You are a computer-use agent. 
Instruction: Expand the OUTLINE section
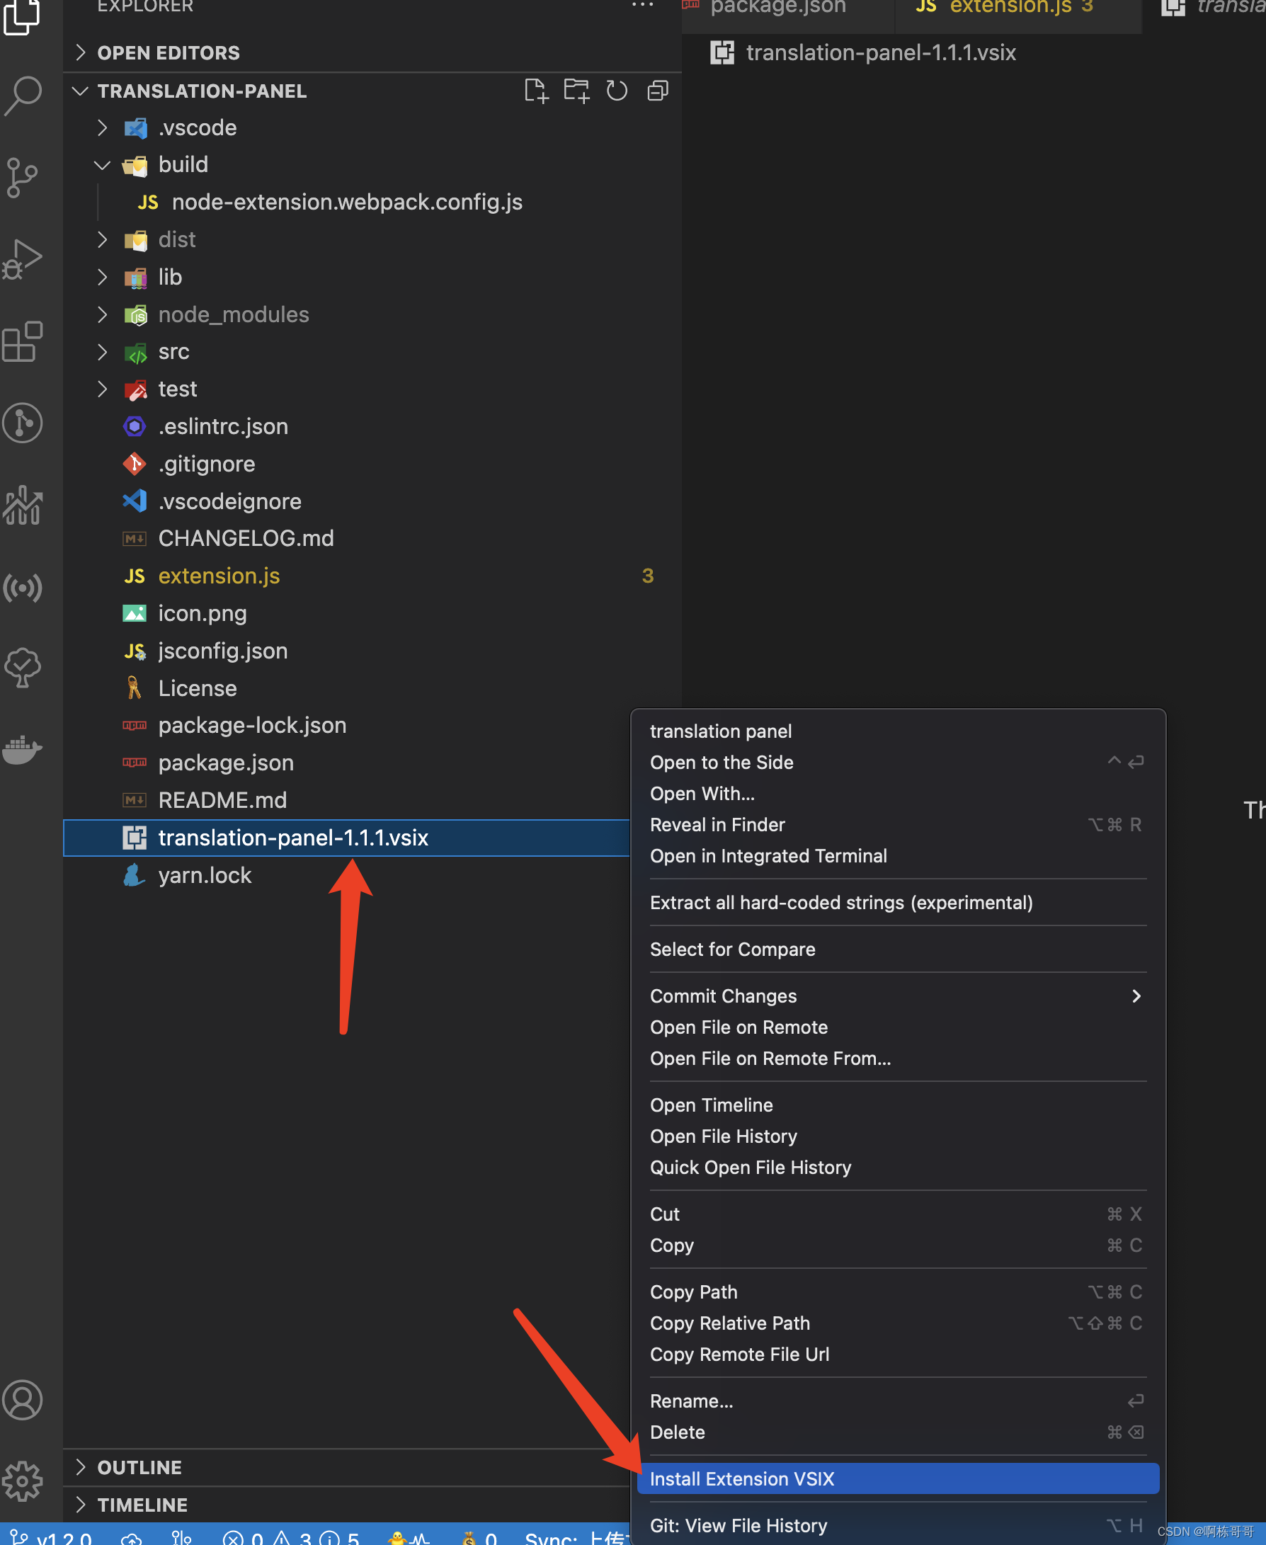(x=346, y=1467)
